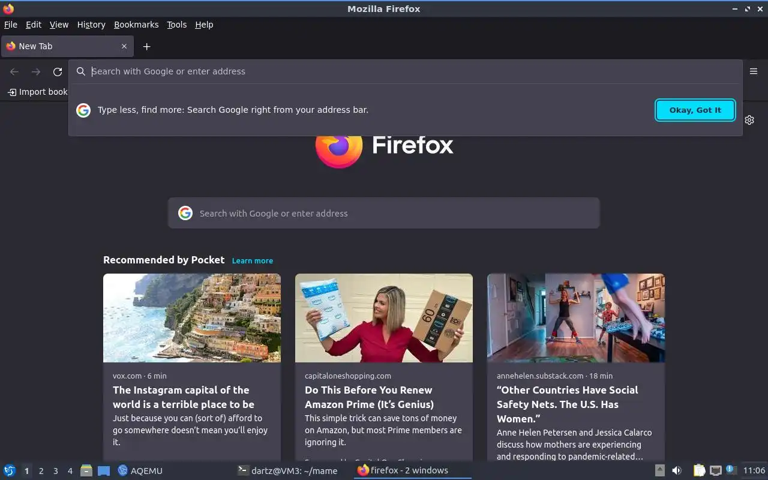Click the Recommended by Pocket heading
Viewport: 768px width, 480px height.
tap(164, 260)
